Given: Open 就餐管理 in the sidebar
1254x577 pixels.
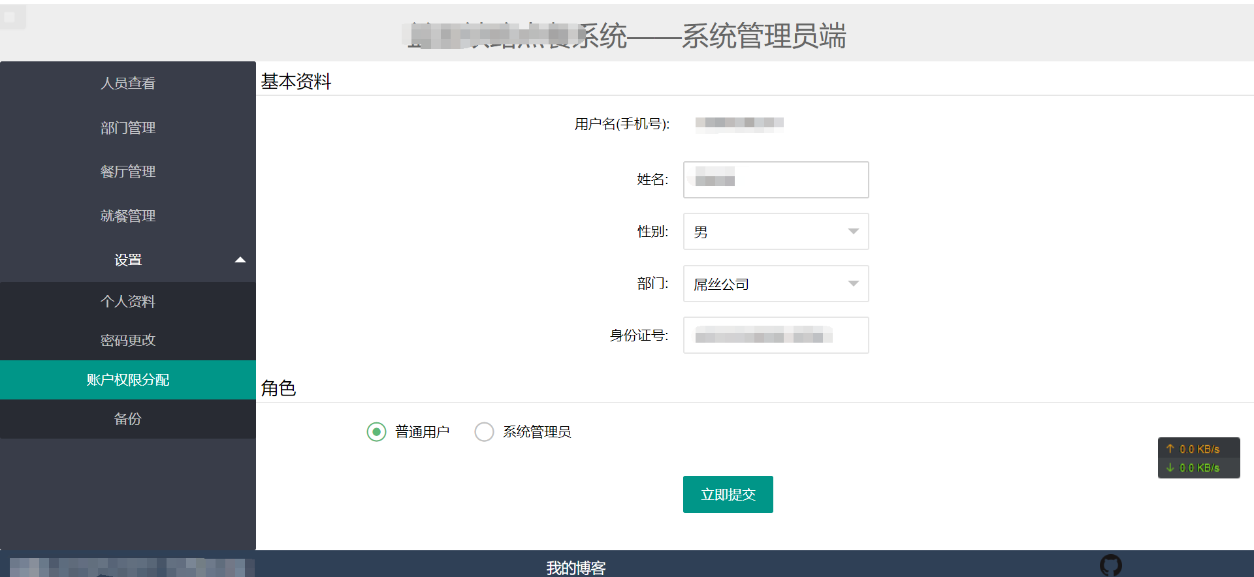Looking at the screenshot, I should pyautogui.click(x=128, y=216).
